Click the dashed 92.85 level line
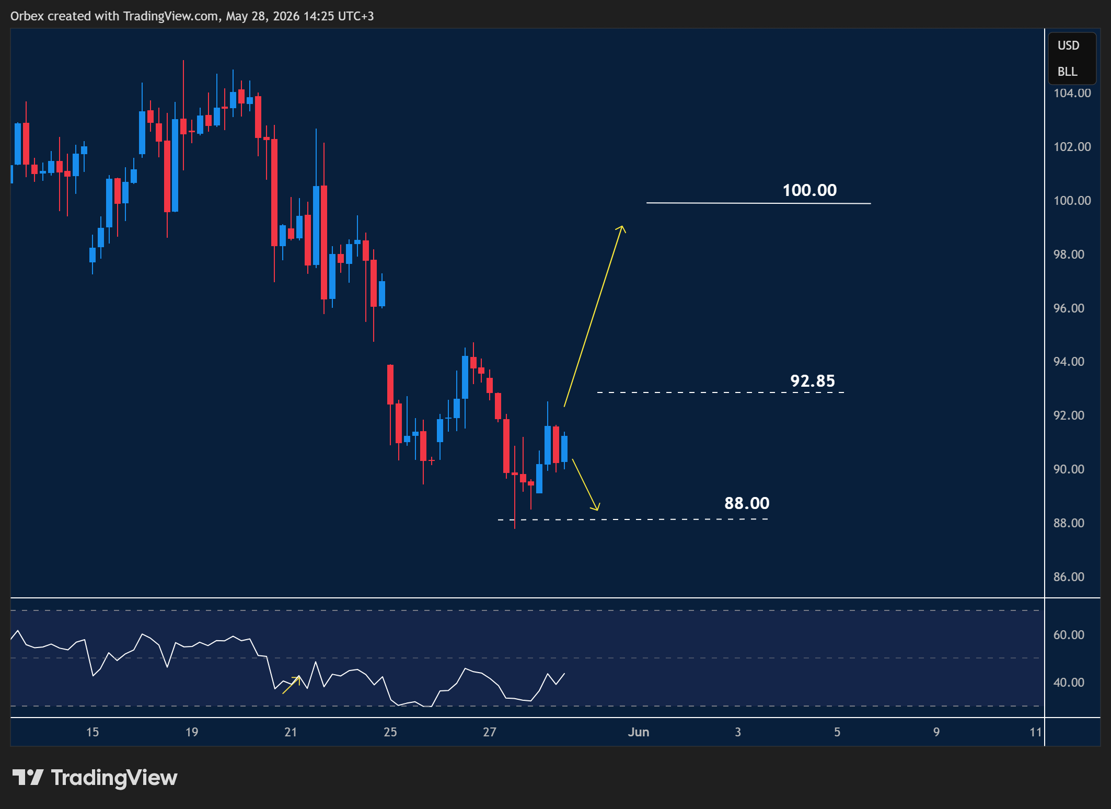 pyautogui.click(x=721, y=392)
